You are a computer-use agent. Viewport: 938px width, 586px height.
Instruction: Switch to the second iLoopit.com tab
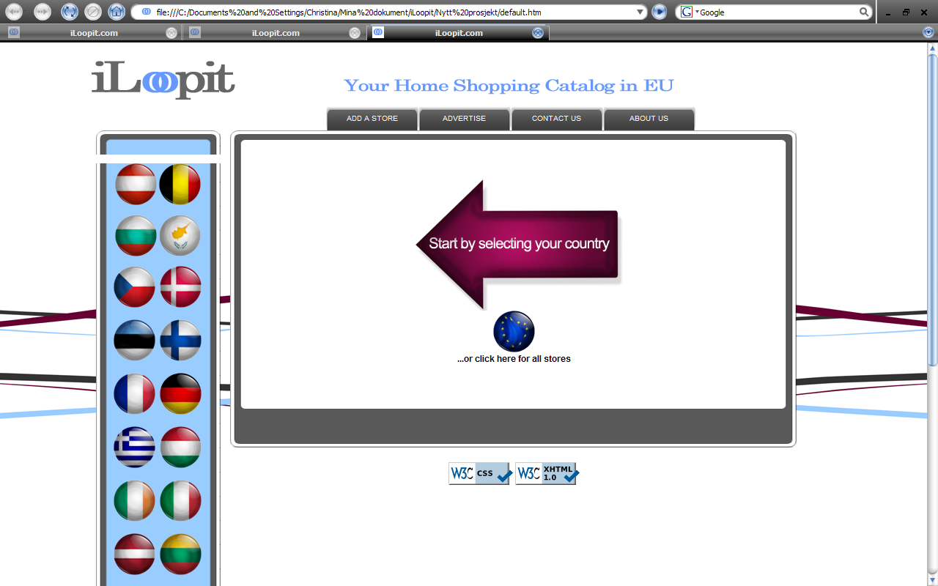(276, 33)
